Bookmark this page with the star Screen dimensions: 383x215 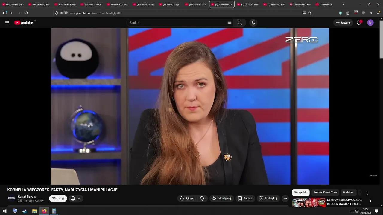[310, 13]
